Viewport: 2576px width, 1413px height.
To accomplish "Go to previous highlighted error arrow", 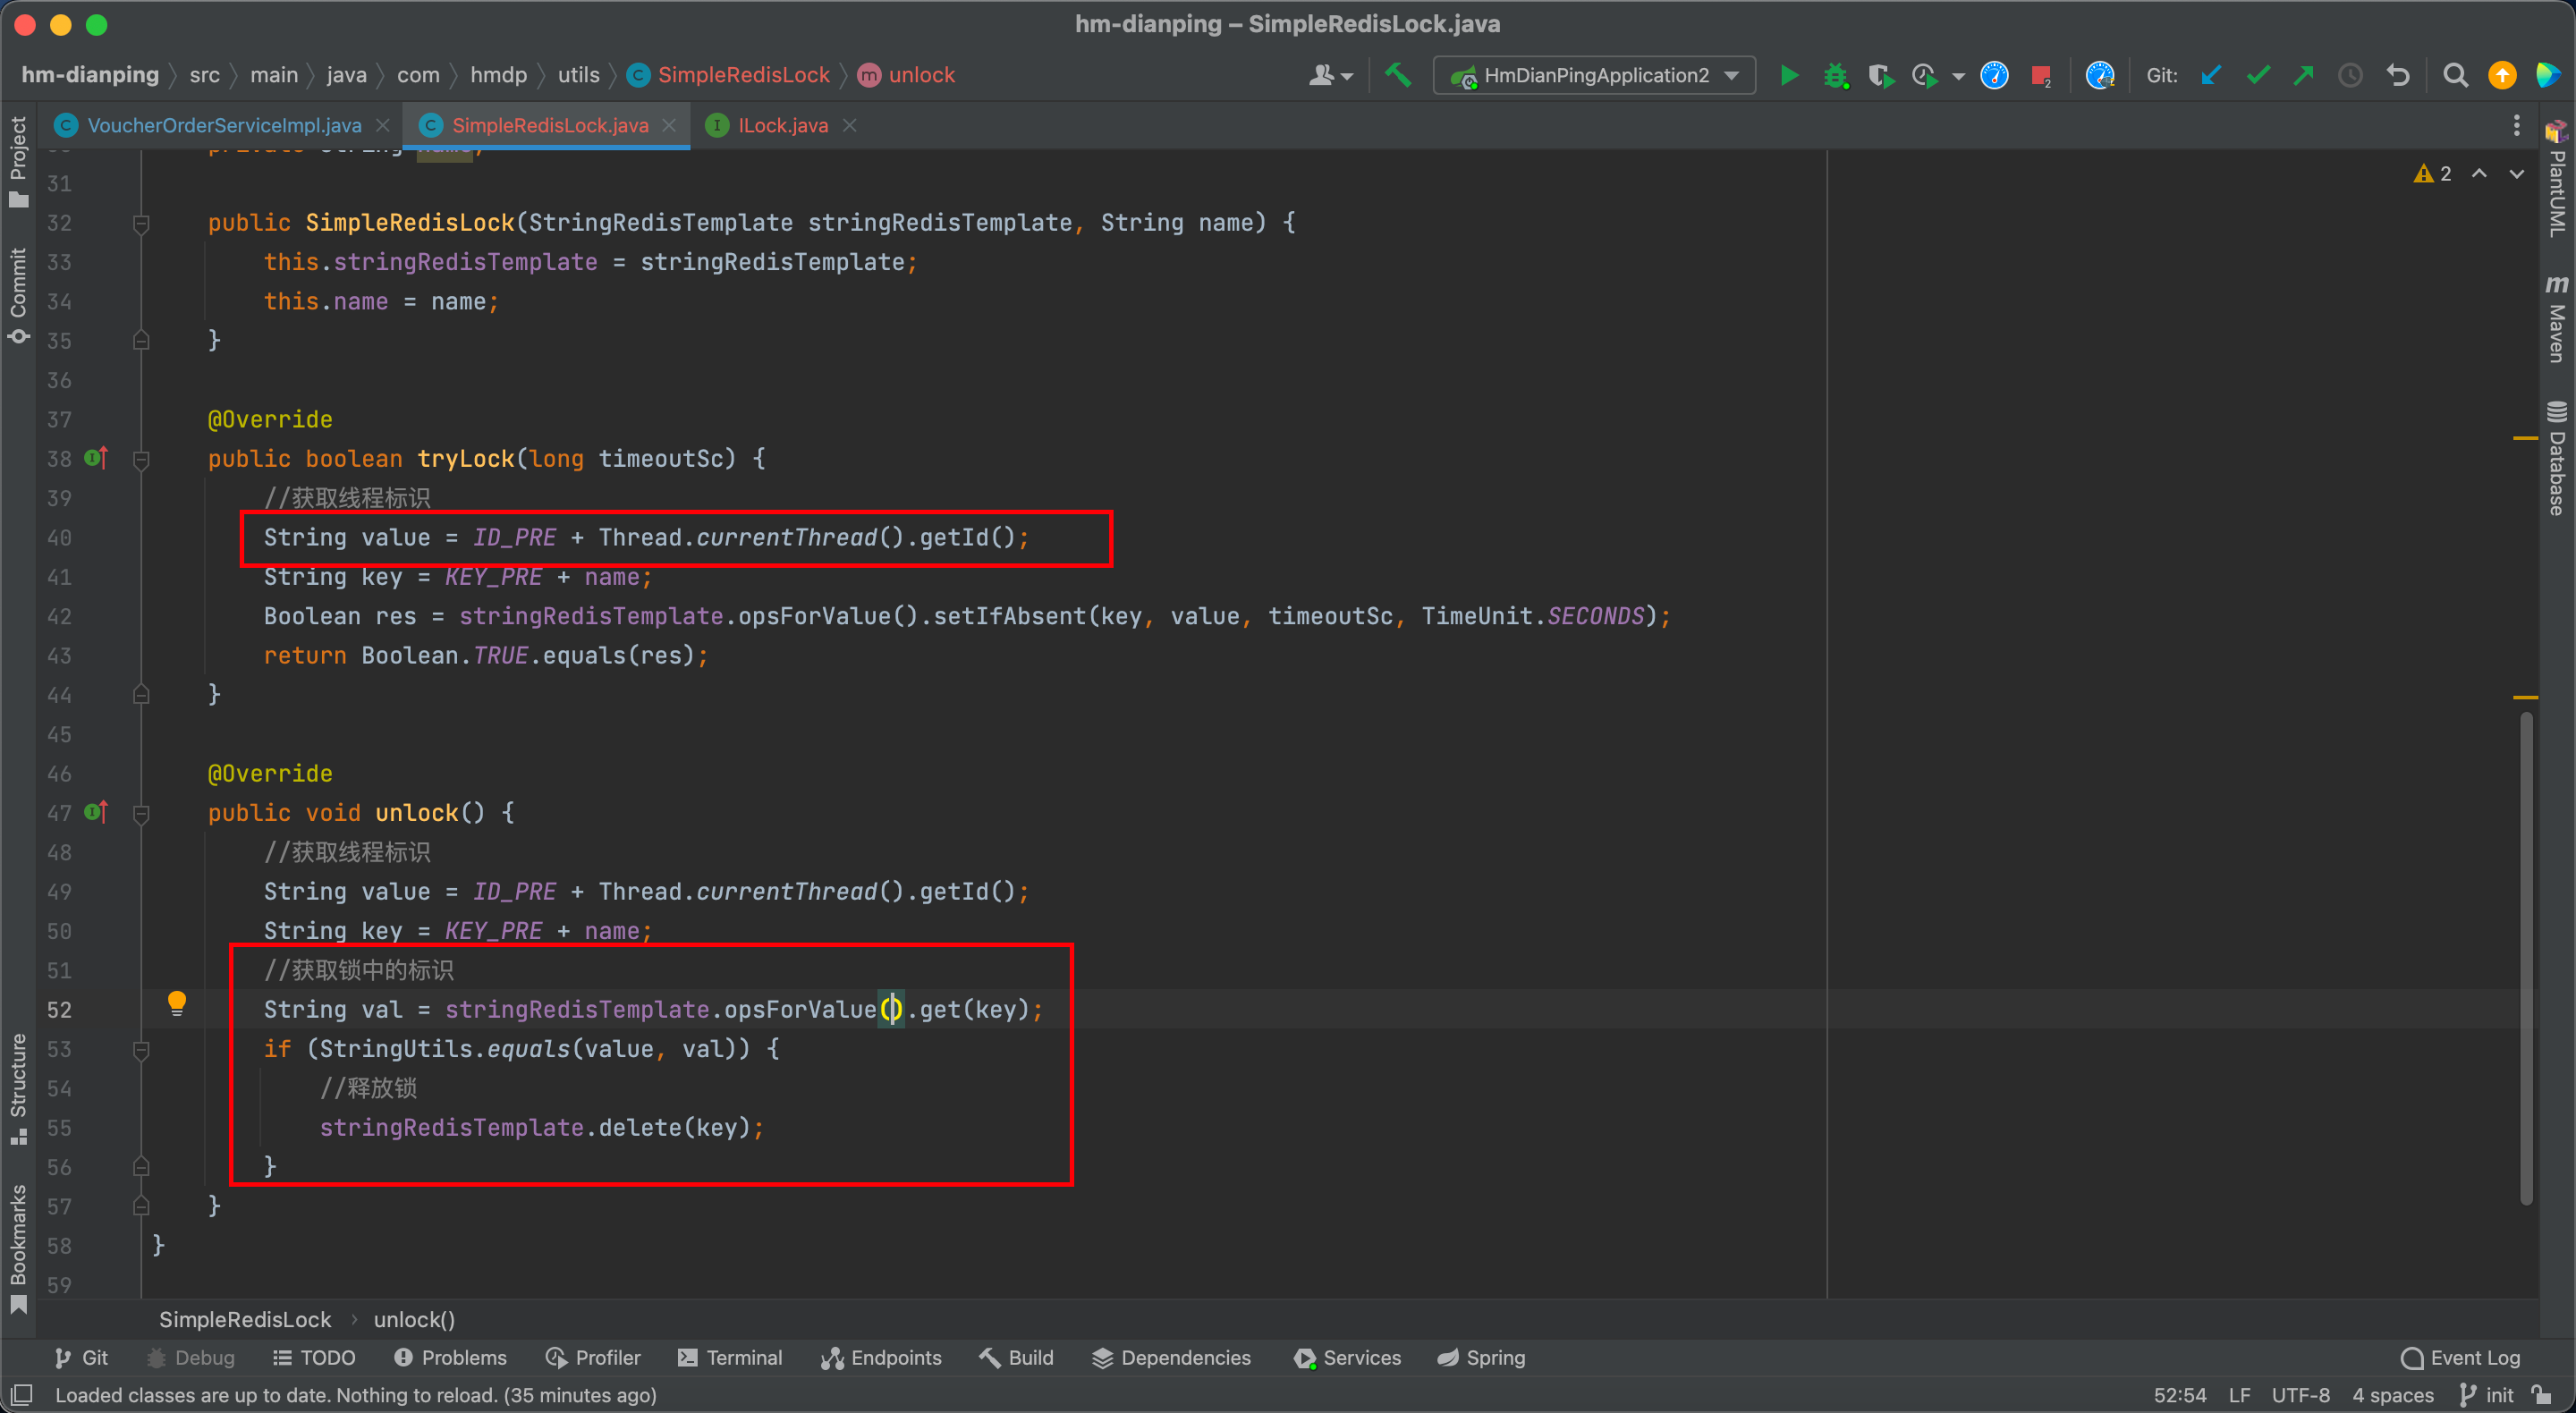I will pyautogui.click(x=2479, y=173).
